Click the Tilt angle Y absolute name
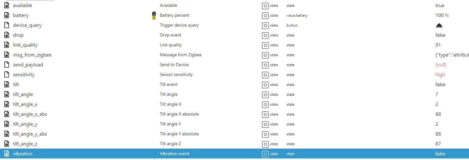Viewport: 469px width, 160px height. pyautogui.click(x=179, y=134)
